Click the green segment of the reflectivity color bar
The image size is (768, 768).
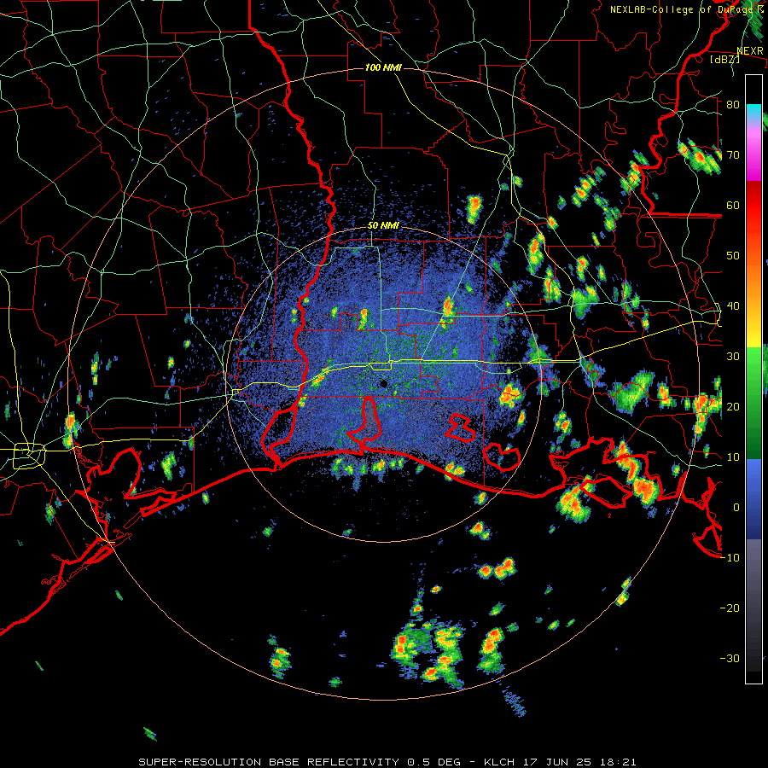pyautogui.click(x=753, y=403)
